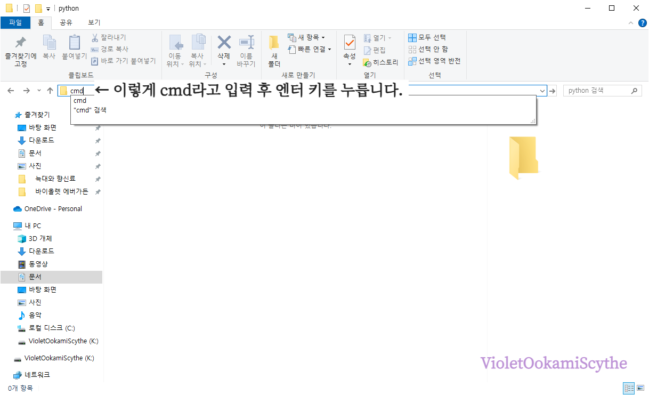This screenshot has width=649, height=395.
Task: Click 선택 안 함 (Select none)
Action: (428, 49)
